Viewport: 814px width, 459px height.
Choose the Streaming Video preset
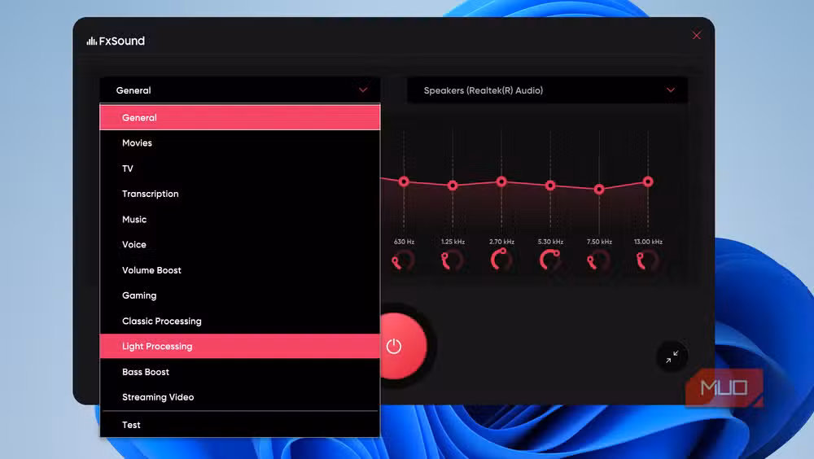pyautogui.click(x=240, y=397)
